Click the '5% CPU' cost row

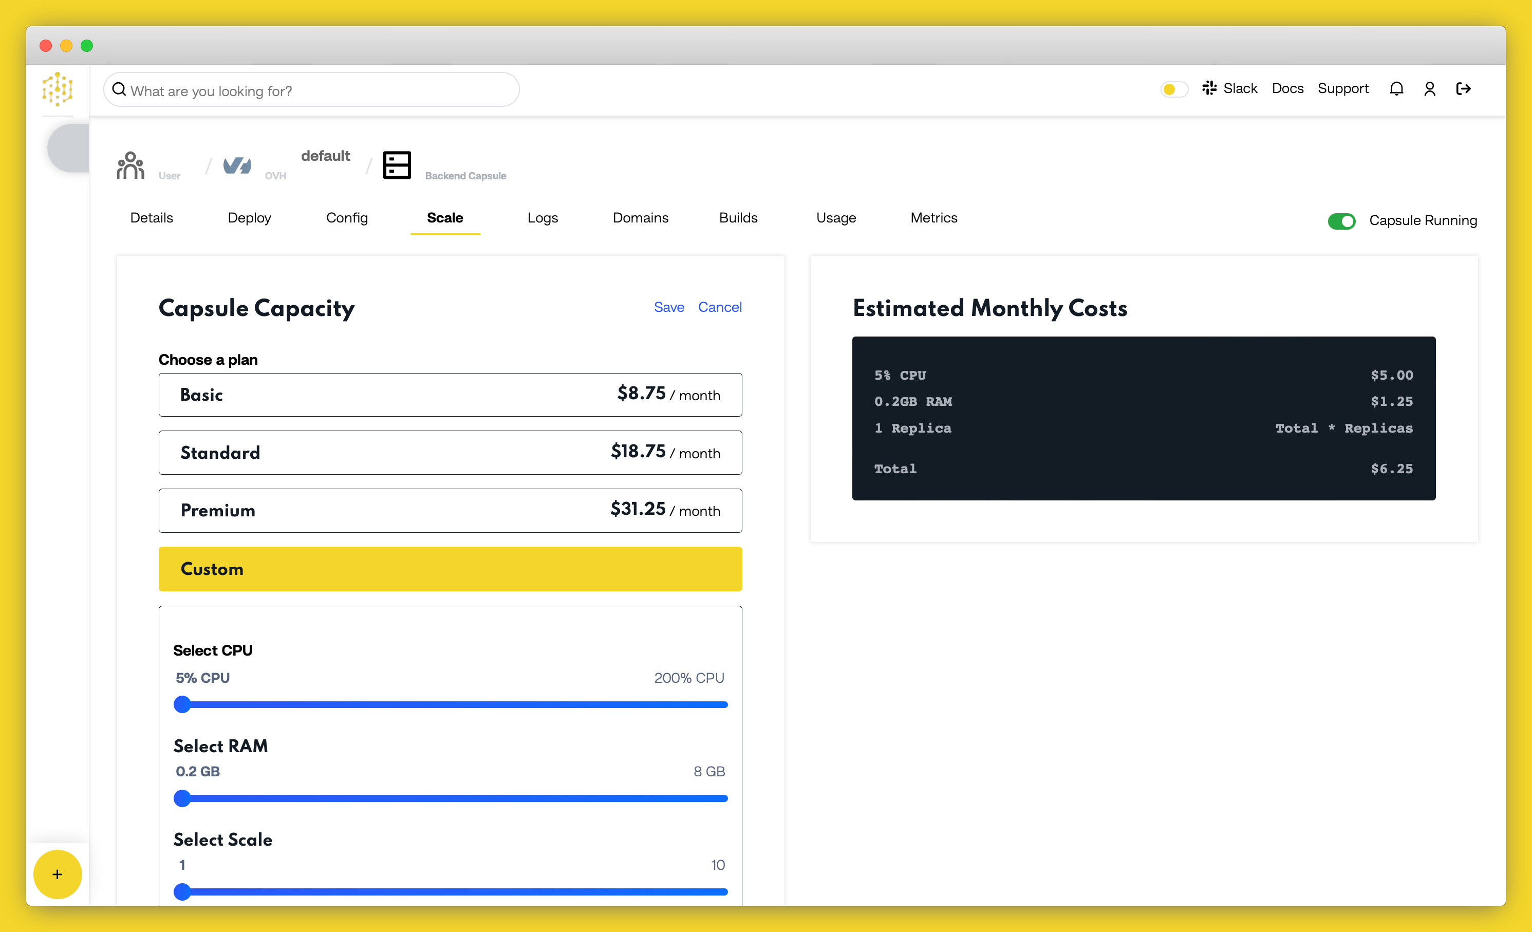pos(1144,376)
